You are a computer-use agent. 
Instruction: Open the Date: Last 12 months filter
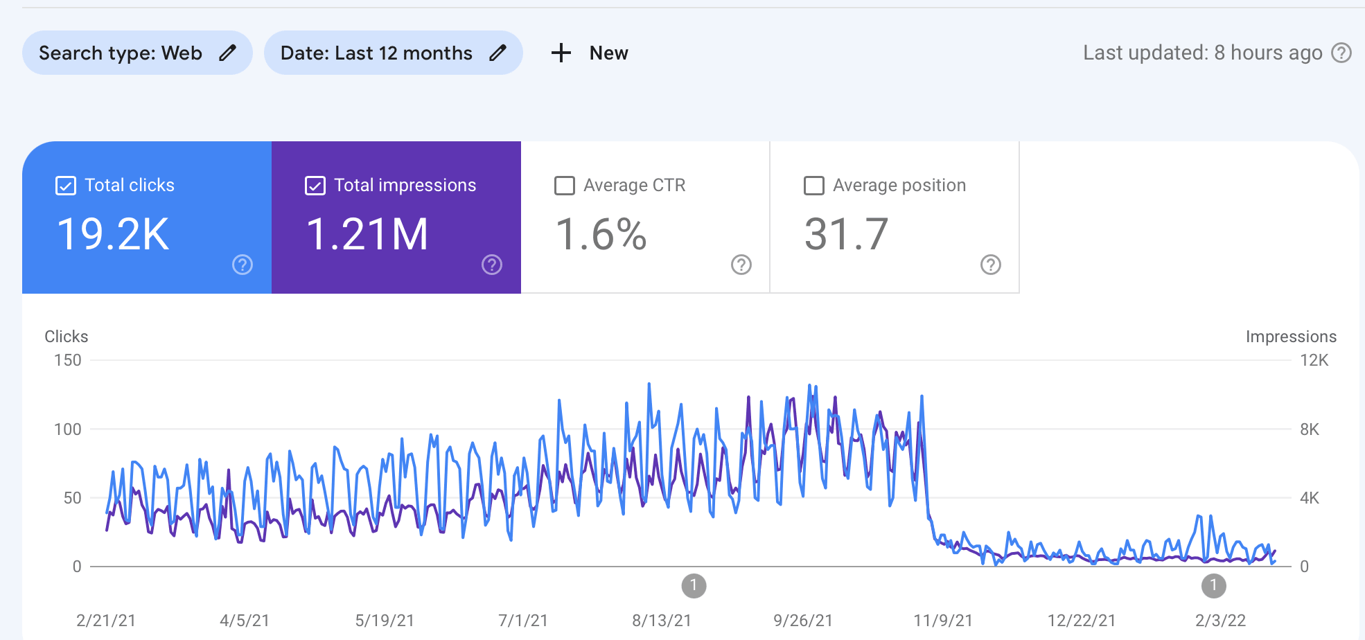pyautogui.click(x=376, y=53)
